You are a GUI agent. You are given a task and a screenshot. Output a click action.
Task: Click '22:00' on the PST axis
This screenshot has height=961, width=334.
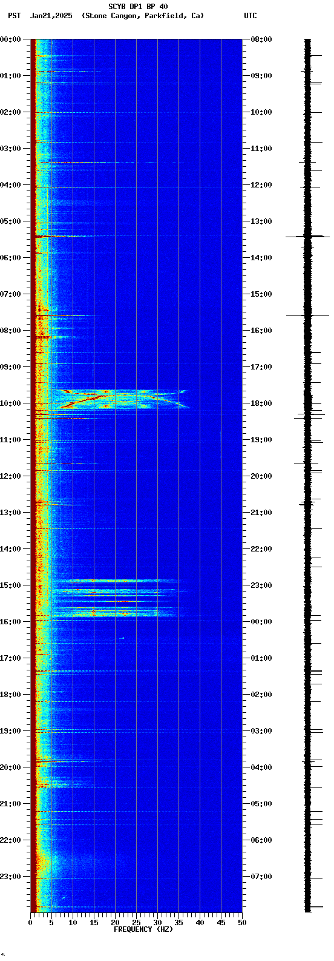[10, 840]
